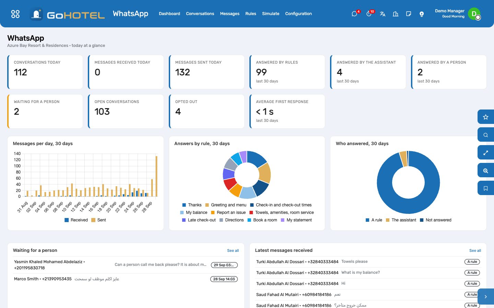Toggle 'Thanks' legend swatch in rule chart

[184, 205]
